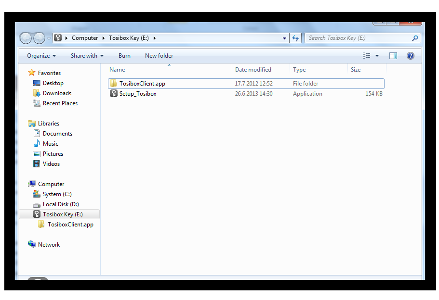Refresh the Tosibox Key (E:) folder
This screenshot has height=300, width=439.
pyautogui.click(x=295, y=38)
